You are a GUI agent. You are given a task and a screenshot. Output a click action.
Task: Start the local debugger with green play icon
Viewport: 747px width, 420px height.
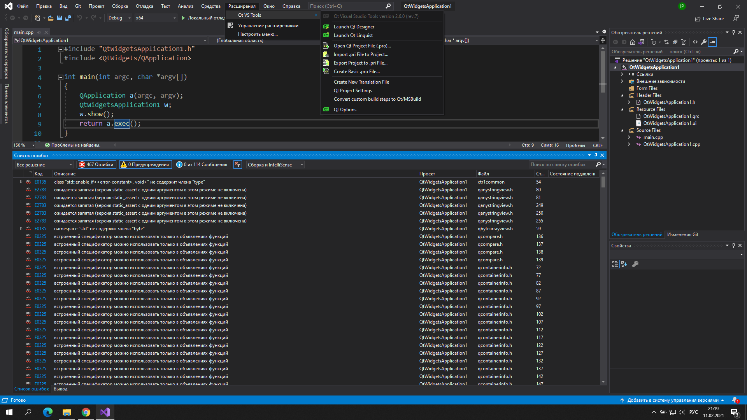coord(183,18)
